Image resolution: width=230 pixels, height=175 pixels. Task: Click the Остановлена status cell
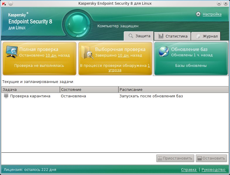73,96
